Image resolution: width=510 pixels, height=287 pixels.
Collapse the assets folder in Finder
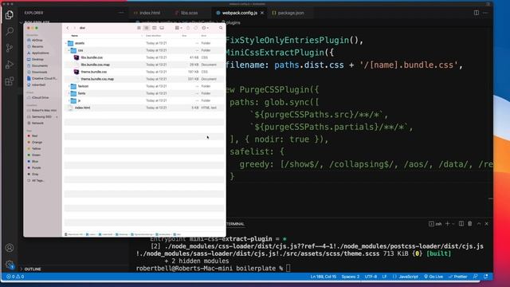pos(66,43)
